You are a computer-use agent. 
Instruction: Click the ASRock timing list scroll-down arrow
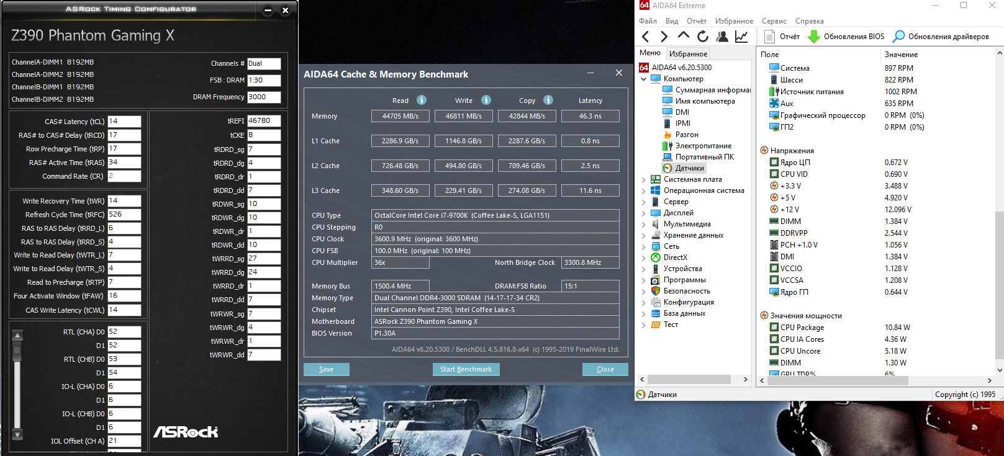pyautogui.click(x=17, y=435)
